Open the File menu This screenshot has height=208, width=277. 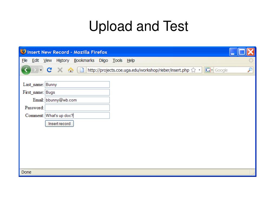click(x=25, y=60)
